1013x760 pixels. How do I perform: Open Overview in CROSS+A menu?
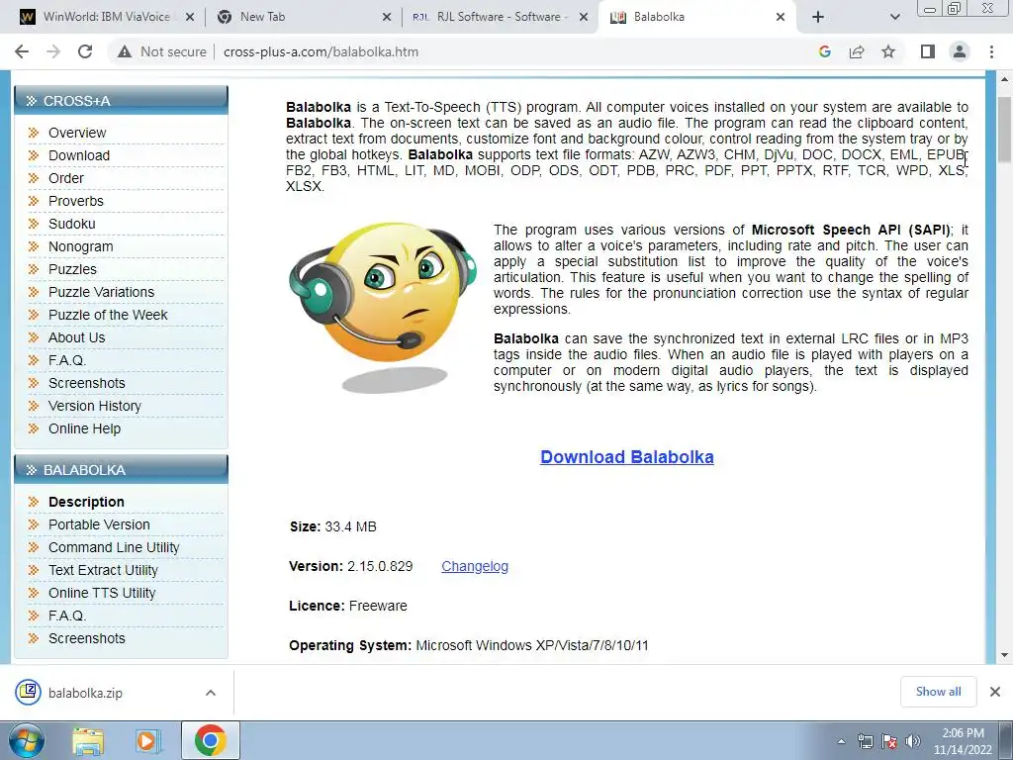[77, 133]
